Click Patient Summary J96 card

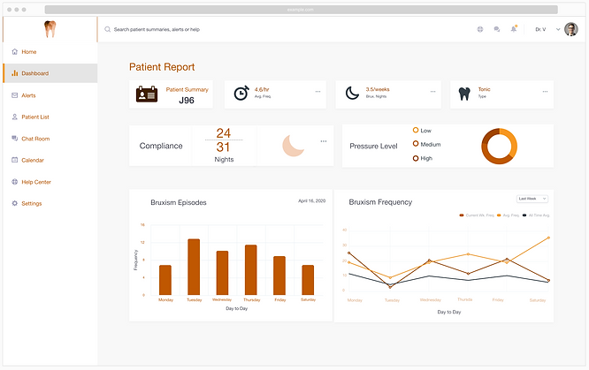coord(171,94)
